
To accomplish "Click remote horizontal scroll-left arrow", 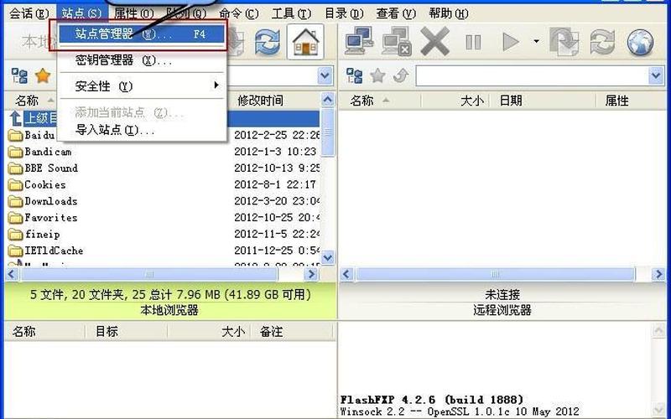I will (x=347, y=274).
